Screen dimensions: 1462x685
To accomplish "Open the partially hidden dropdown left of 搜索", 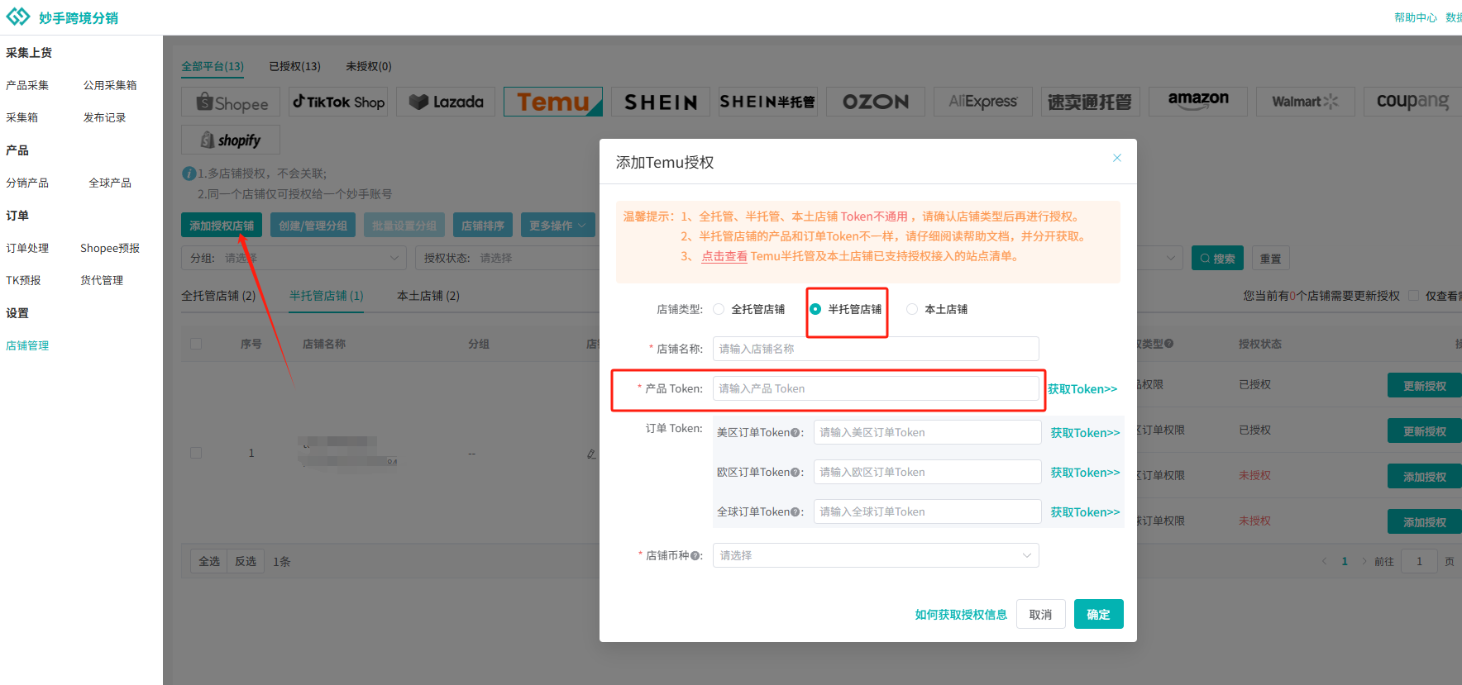I will click(x=1159, y=258).
